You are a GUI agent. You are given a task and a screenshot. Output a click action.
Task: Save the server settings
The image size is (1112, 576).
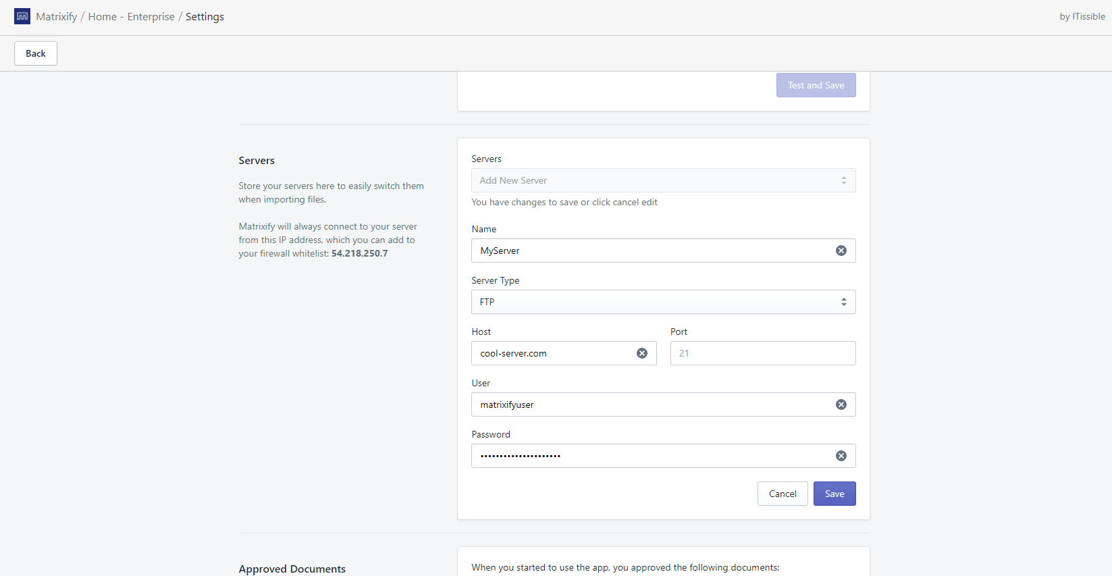coord(834,494)
